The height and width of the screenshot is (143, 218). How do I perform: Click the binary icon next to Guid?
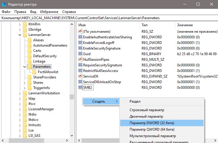click(80, 54)
